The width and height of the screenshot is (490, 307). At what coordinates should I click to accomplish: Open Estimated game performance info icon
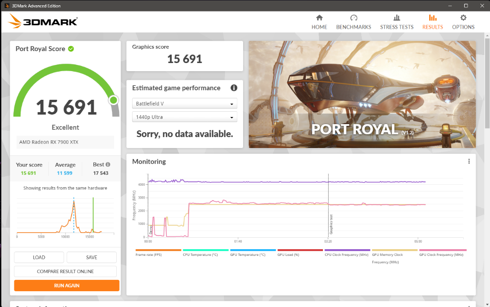pos(234,88)
